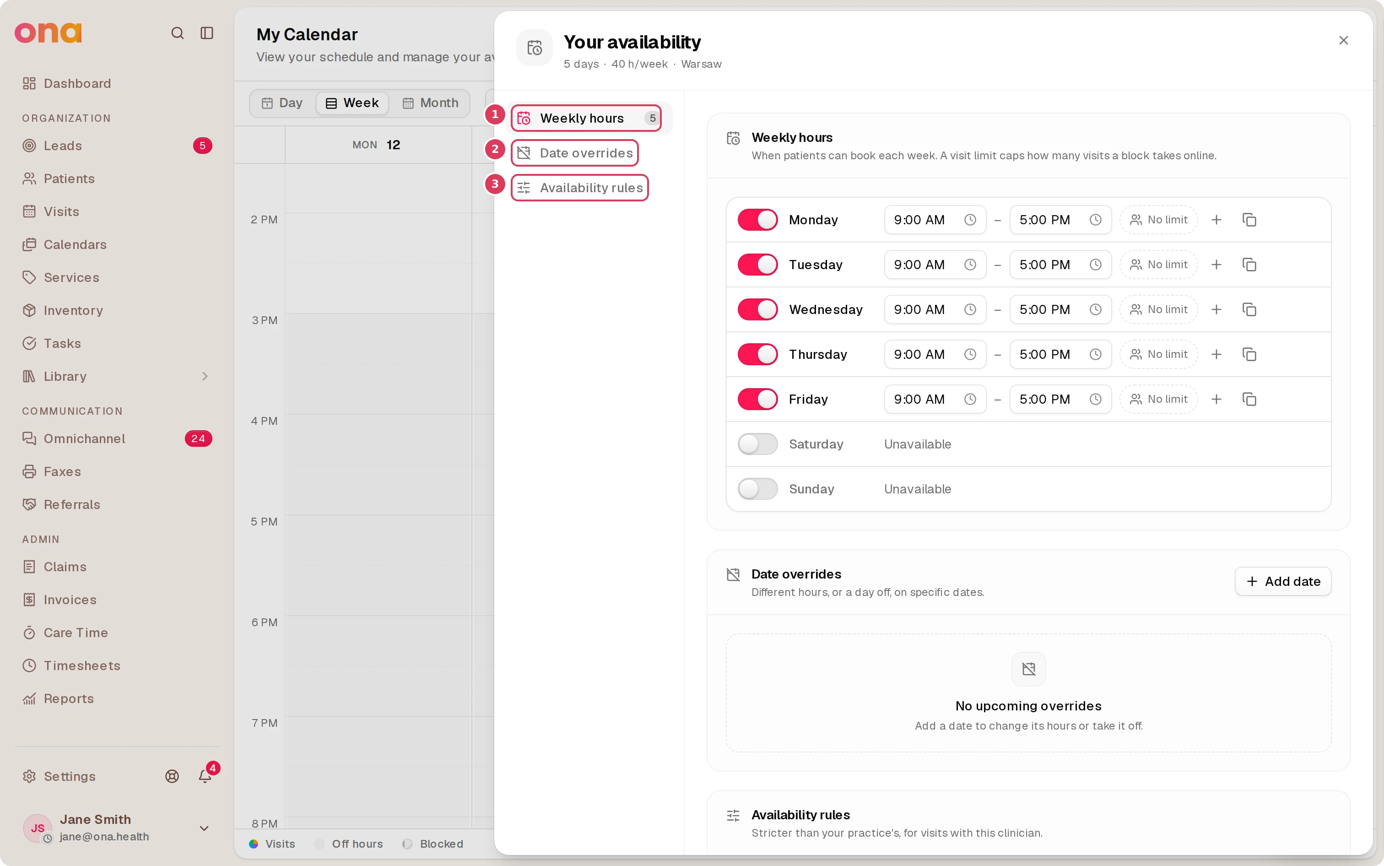1384x866 pixels.
Task: Switch calendar to Day view
Action: 282,103
